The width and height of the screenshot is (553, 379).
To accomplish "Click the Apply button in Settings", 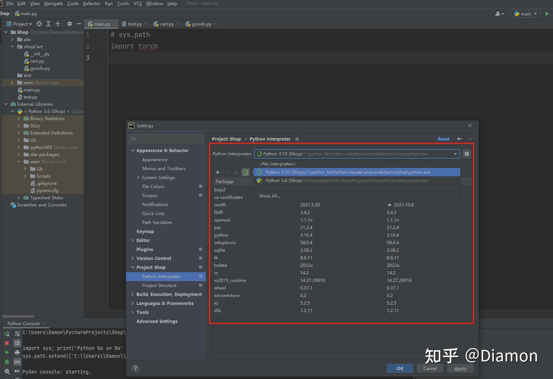I will tap(460, 368).
